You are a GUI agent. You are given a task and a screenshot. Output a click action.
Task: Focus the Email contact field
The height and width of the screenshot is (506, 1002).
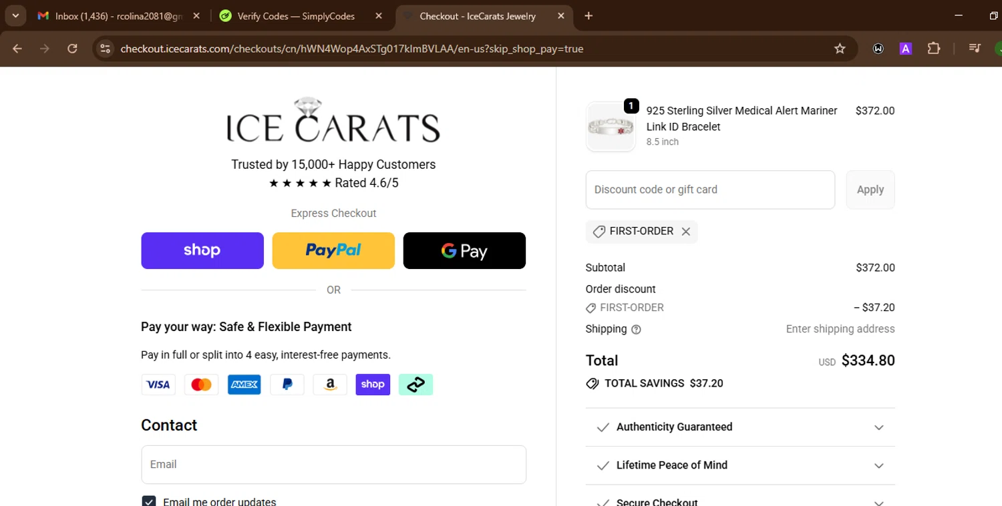(333, 465)
